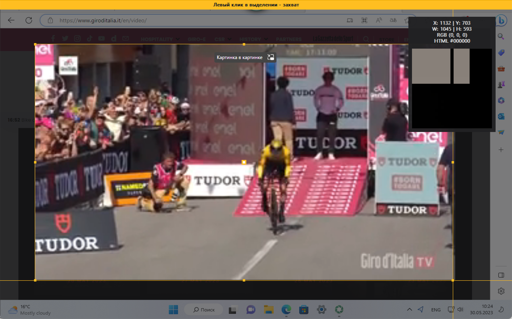Open the STORE menu item
This screenshot has height=319, width=512.
click(387, 40)
